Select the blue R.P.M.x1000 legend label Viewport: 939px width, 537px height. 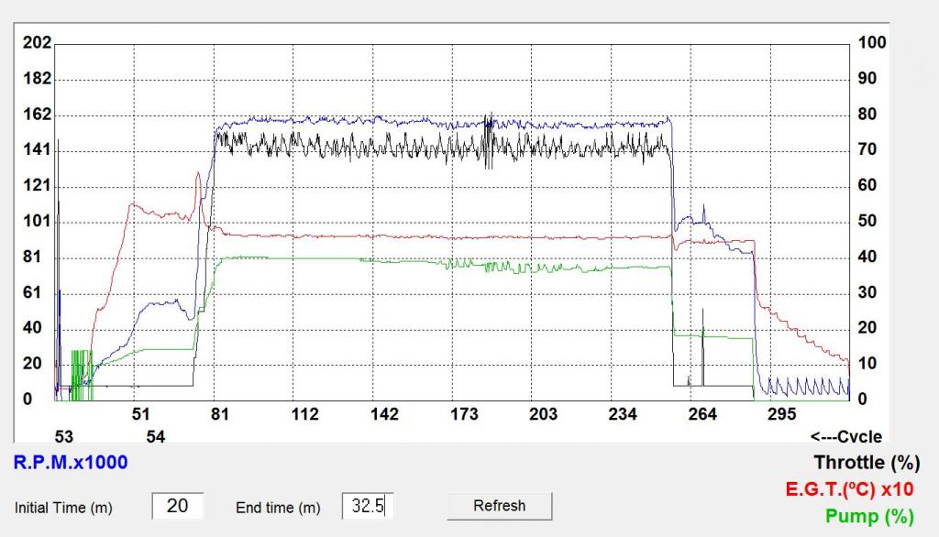click(x=71, y=463)
